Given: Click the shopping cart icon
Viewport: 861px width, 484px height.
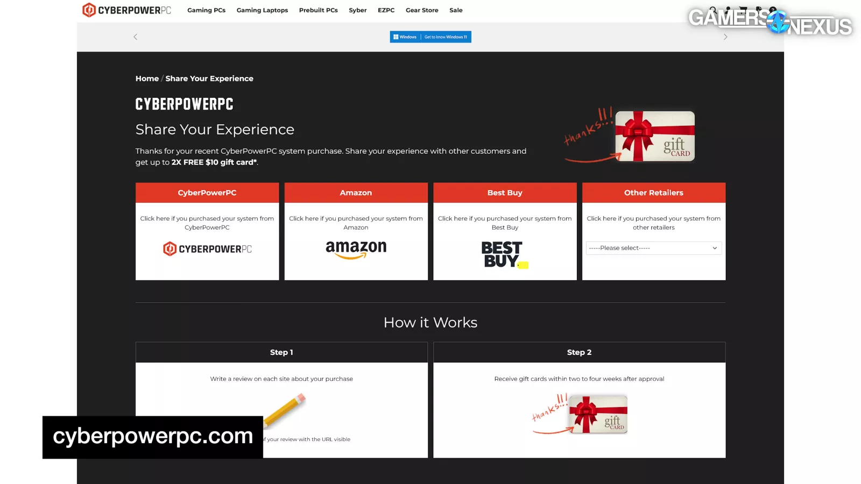Looking at the screenshot, I should [x=743, y=10].
